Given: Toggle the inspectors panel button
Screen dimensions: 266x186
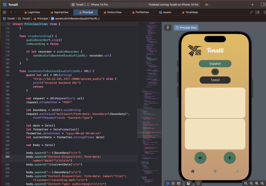Looking at the screenshot, I should coord(263,5).
